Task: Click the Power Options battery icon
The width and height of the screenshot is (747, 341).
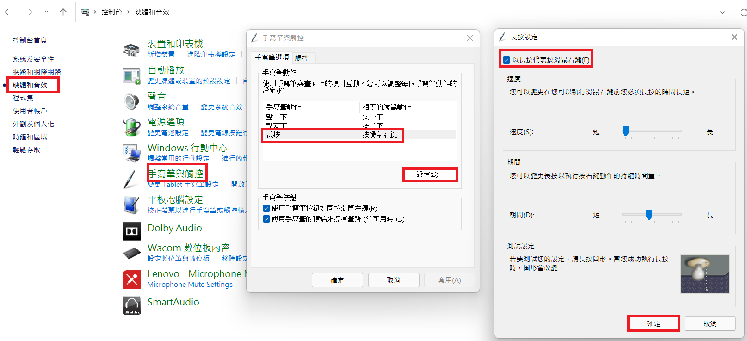Action: pos(132,127)
